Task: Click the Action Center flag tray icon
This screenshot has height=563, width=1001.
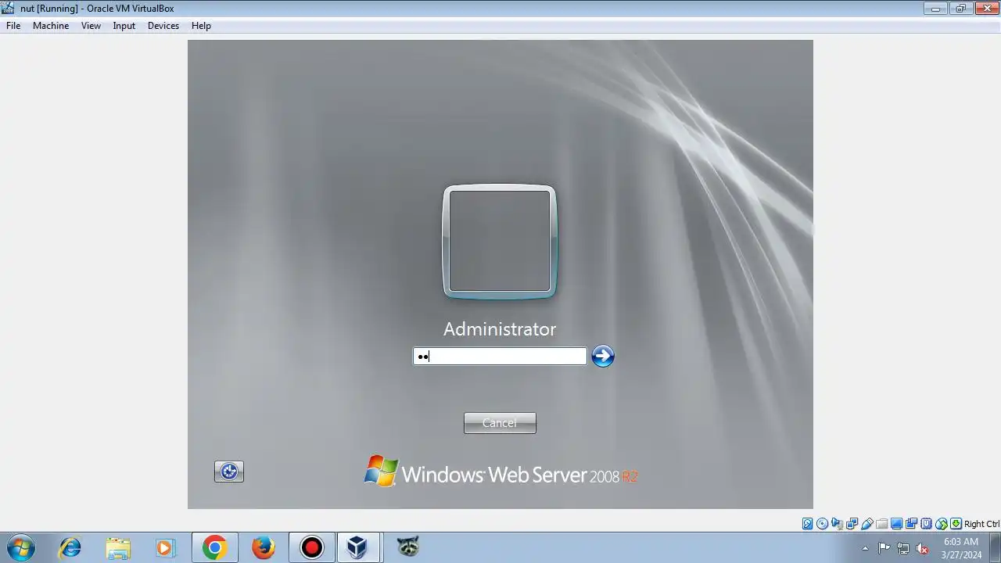Action: click(884, 548)
